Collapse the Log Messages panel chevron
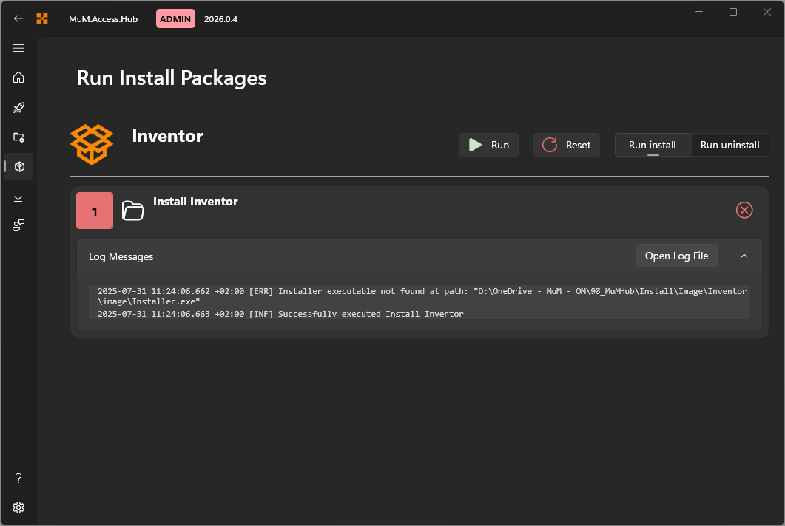This screenshot has width=785, height=526. [x=744, y=256]
